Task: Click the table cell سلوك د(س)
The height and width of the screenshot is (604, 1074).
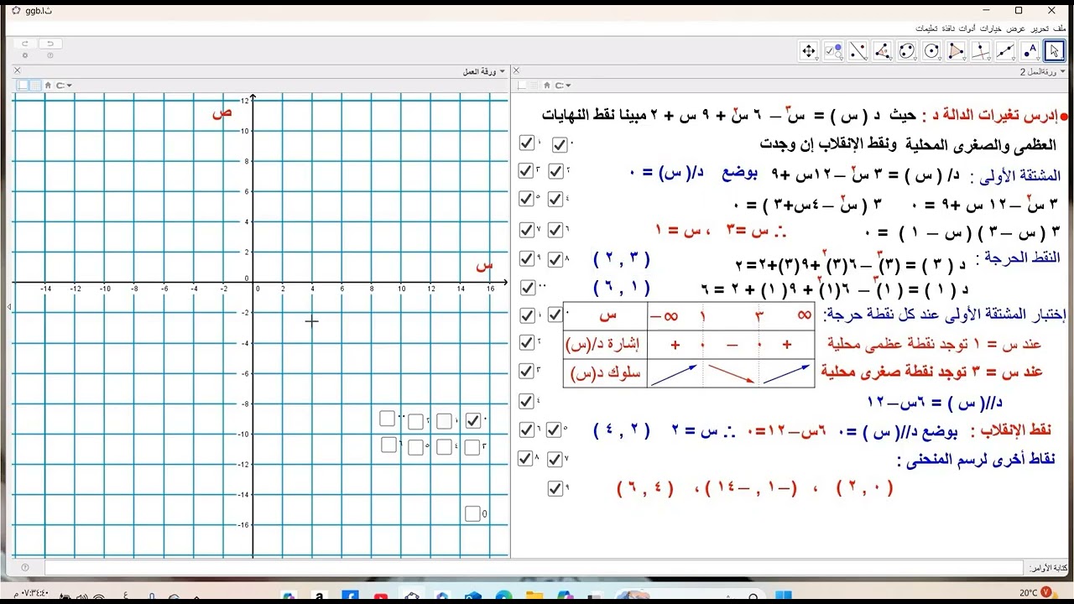Action: click(x=607, y=373)
